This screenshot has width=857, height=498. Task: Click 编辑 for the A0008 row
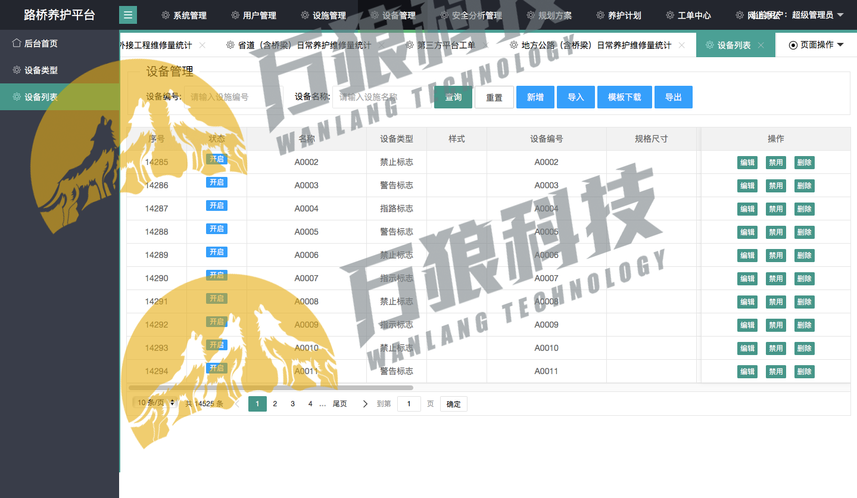[747, 302]
